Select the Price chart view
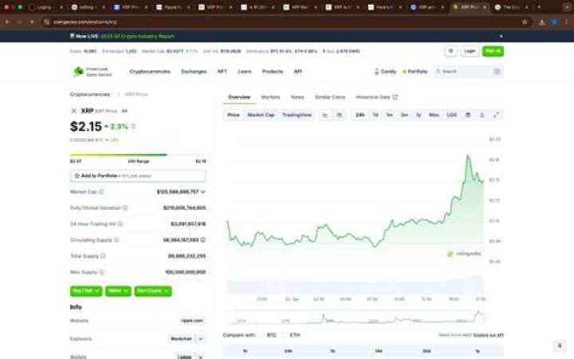Image resolution: width=574 pixels, height=359 pixels. pos(233,115)
